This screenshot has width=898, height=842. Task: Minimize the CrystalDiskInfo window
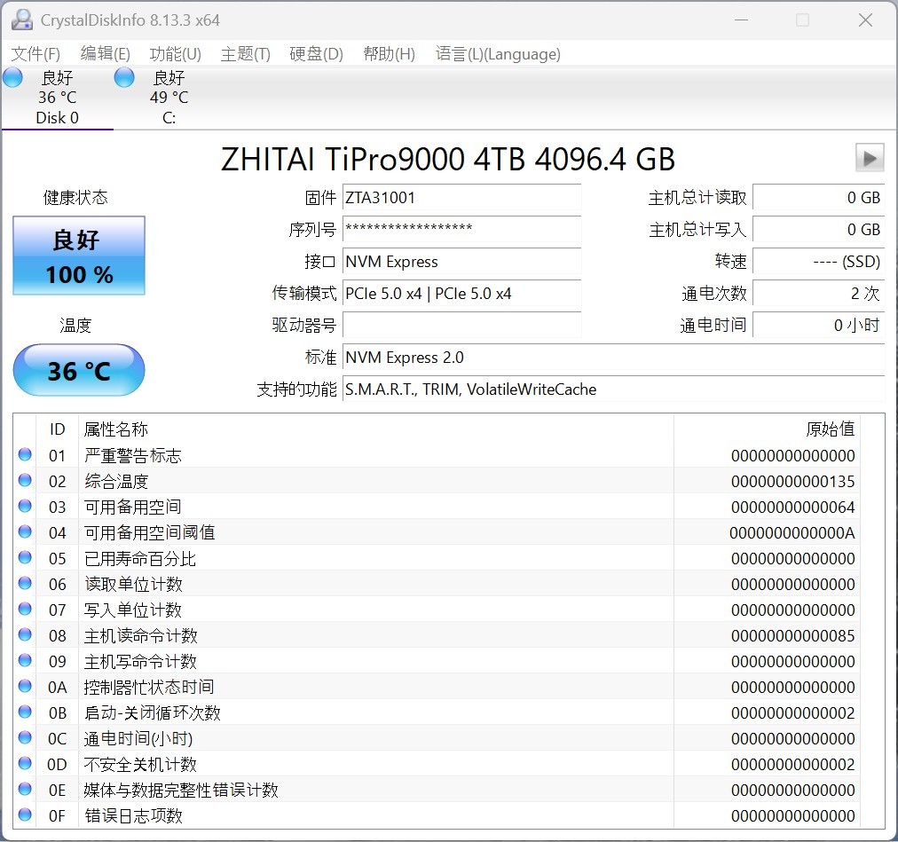(742, 20)
